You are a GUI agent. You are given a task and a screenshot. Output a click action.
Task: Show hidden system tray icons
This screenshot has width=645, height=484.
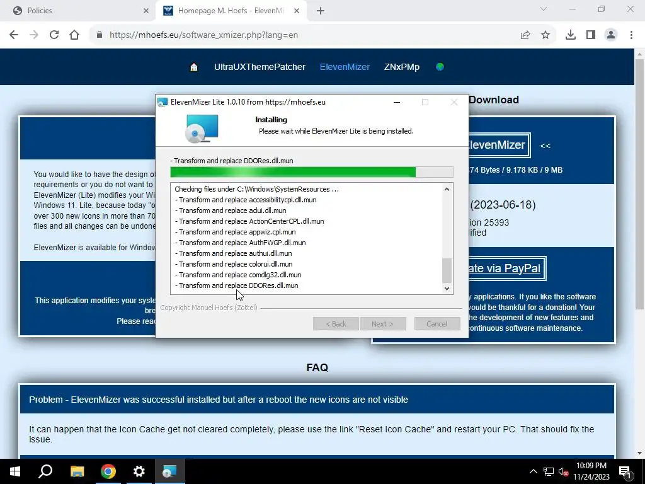(533, 471)
